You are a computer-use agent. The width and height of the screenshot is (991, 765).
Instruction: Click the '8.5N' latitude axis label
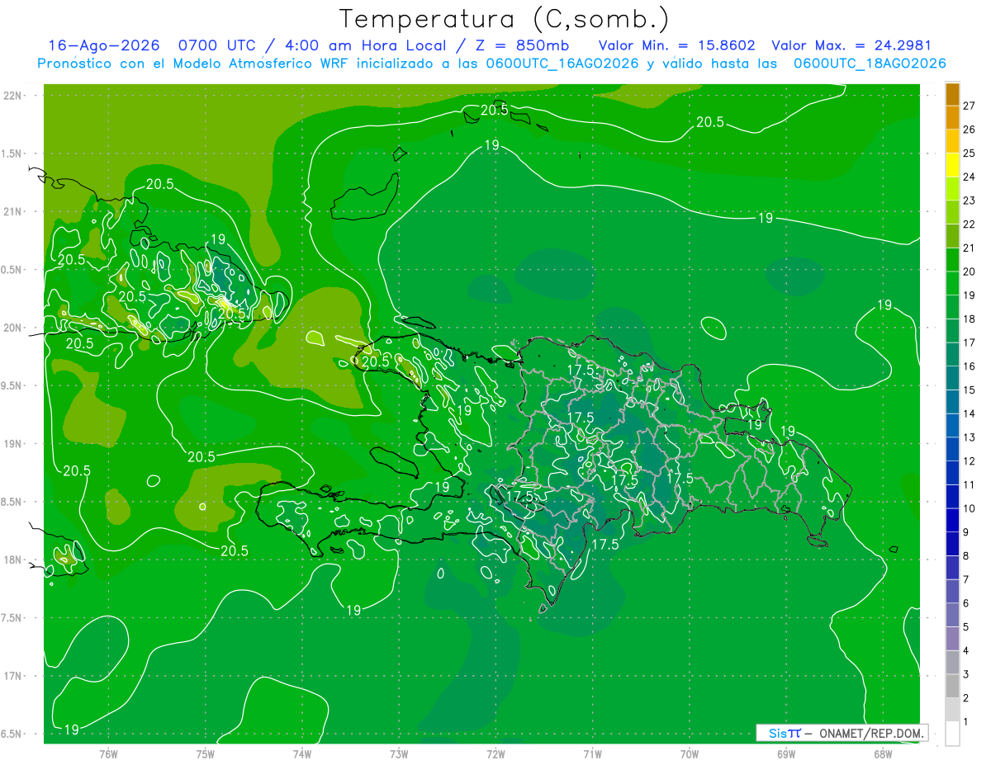(x=12, y=502)
